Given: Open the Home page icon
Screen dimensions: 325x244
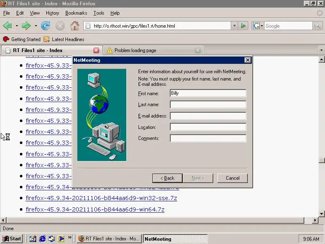Looking at the screenshot, I should [75, 26].
